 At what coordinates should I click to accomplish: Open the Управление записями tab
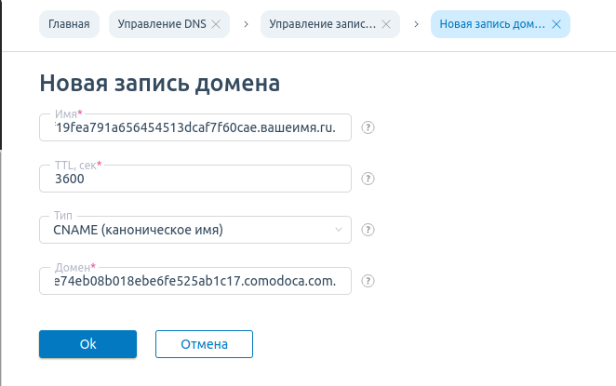322,24
